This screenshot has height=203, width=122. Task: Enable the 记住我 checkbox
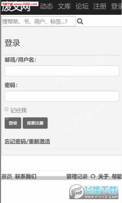point(6,109)
